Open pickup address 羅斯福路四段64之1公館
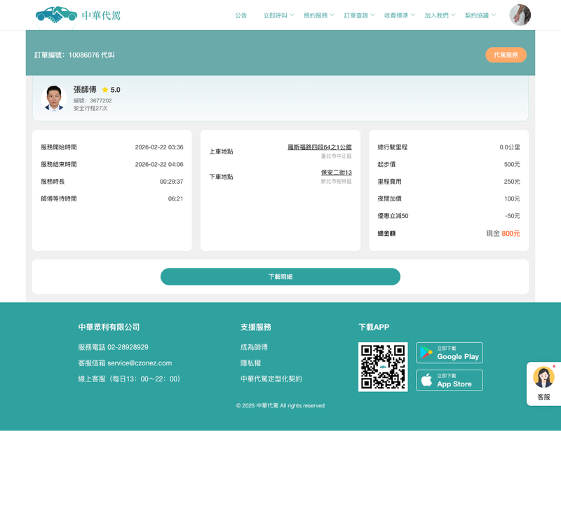Image resolution: width=561 pixels, height=507 pixels. 319,147
